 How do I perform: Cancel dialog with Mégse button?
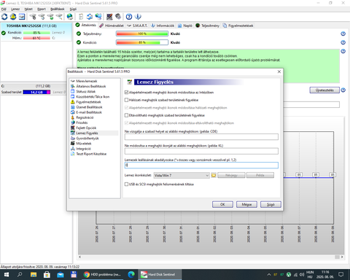point(246,204)
